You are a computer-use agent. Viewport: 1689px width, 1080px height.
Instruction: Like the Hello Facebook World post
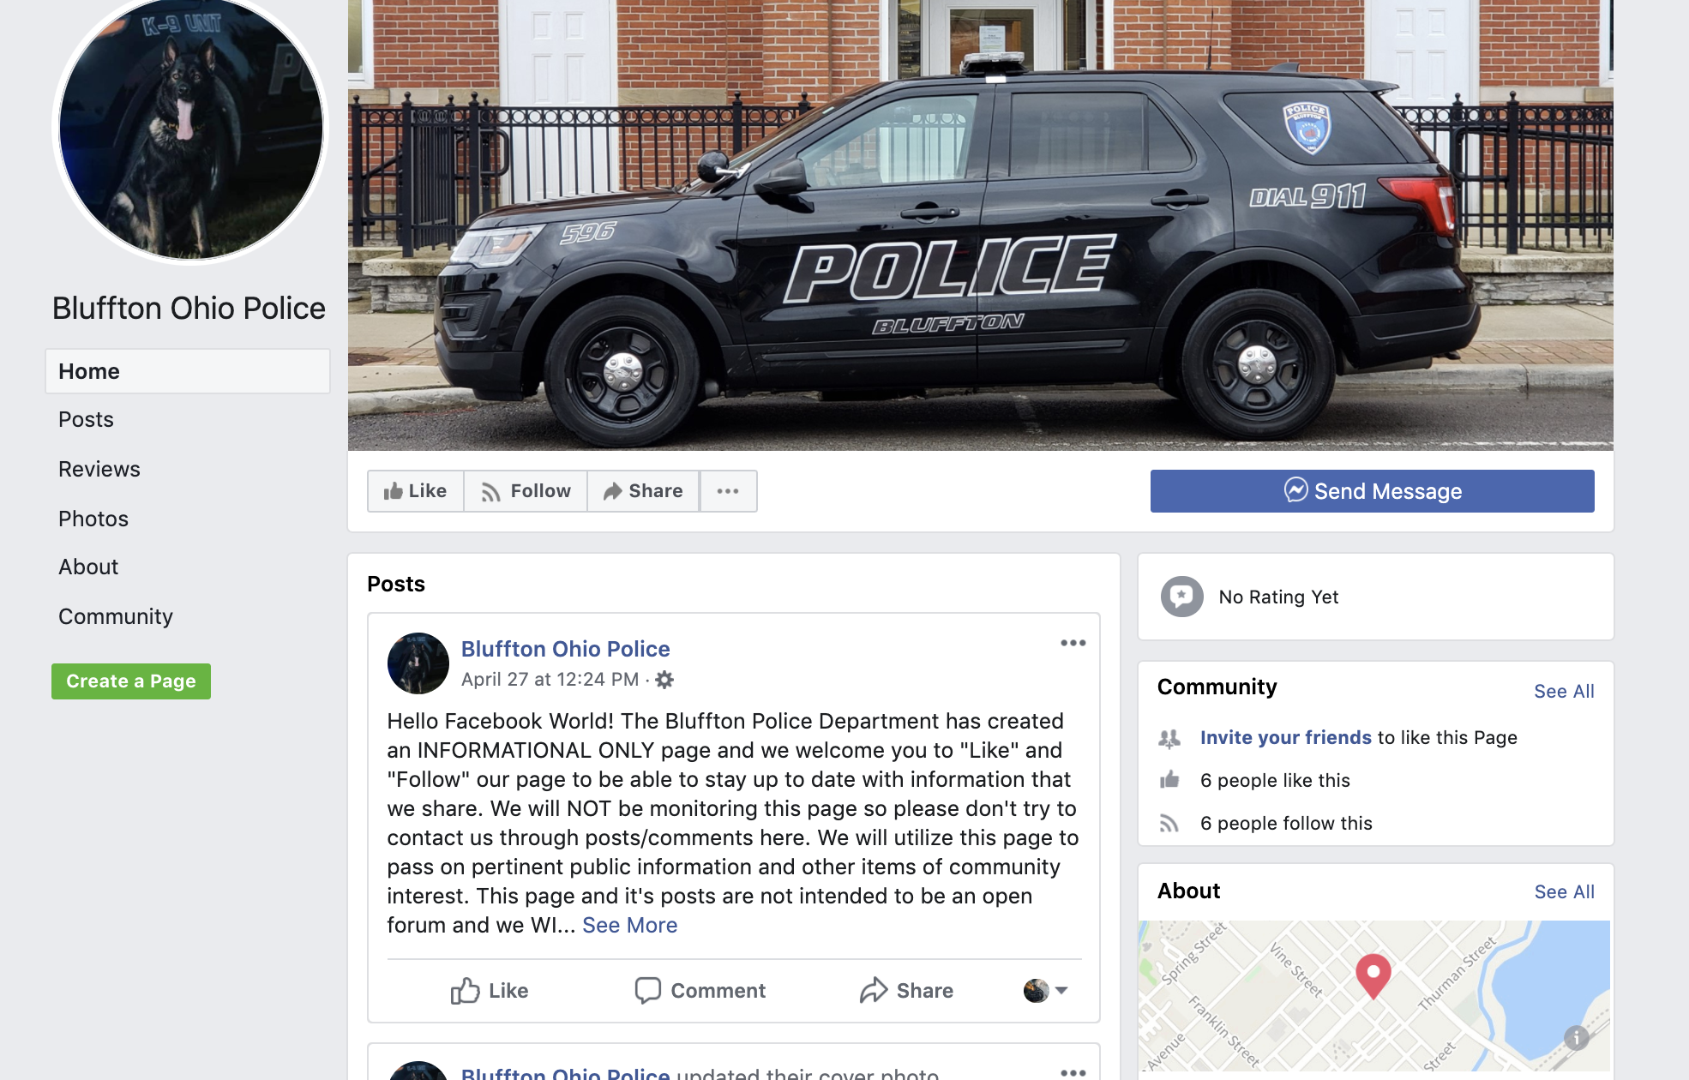(490, 991)
